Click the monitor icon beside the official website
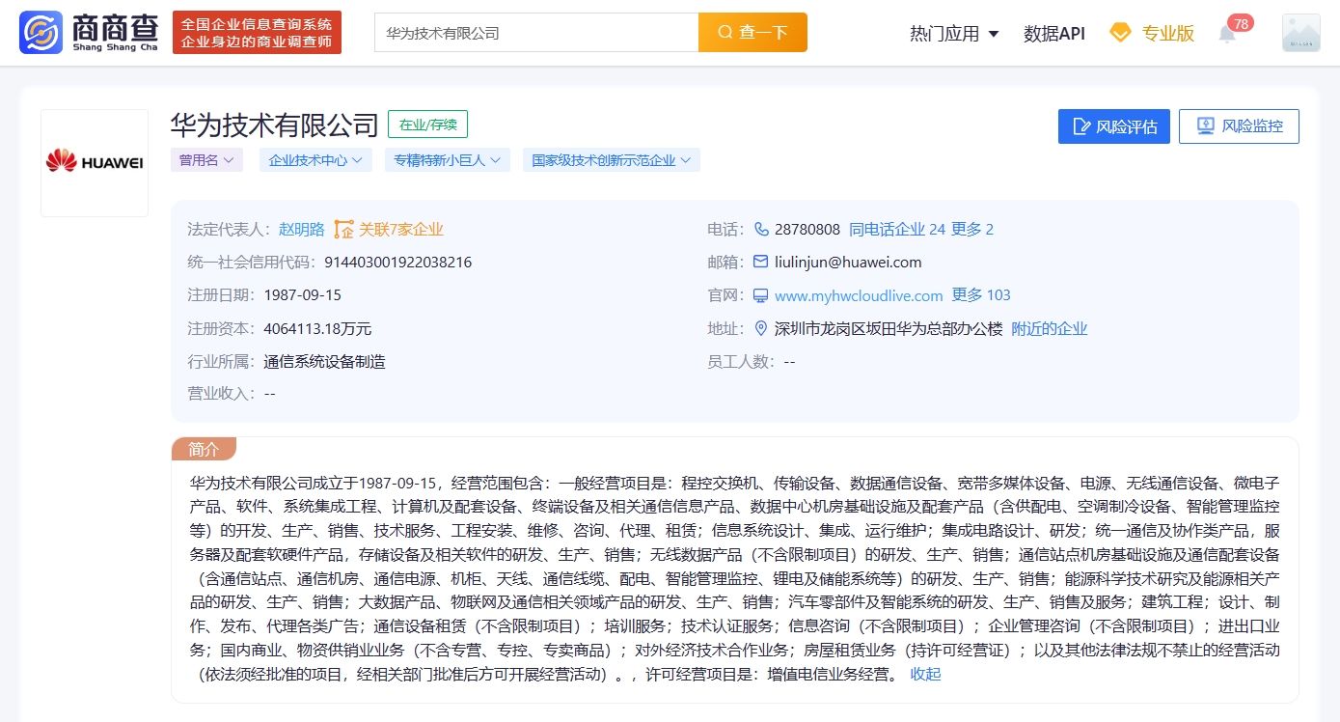This screenshot has height=722, width=1340. pyautogui.click(x=762, y=295)
